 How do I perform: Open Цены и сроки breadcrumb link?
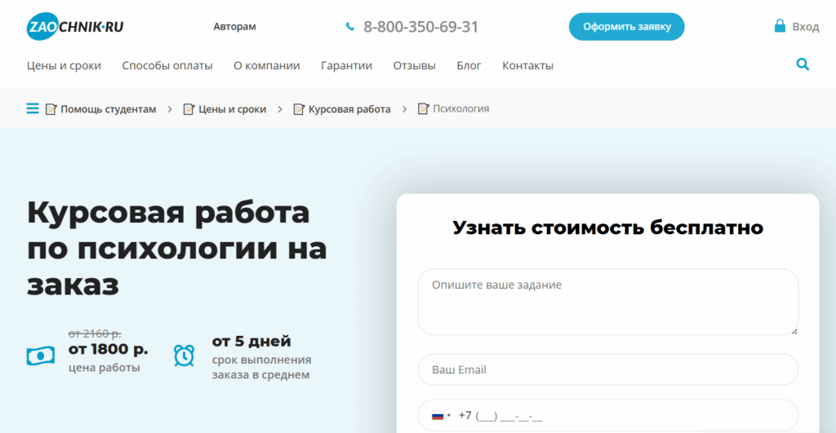click(233, 109)
